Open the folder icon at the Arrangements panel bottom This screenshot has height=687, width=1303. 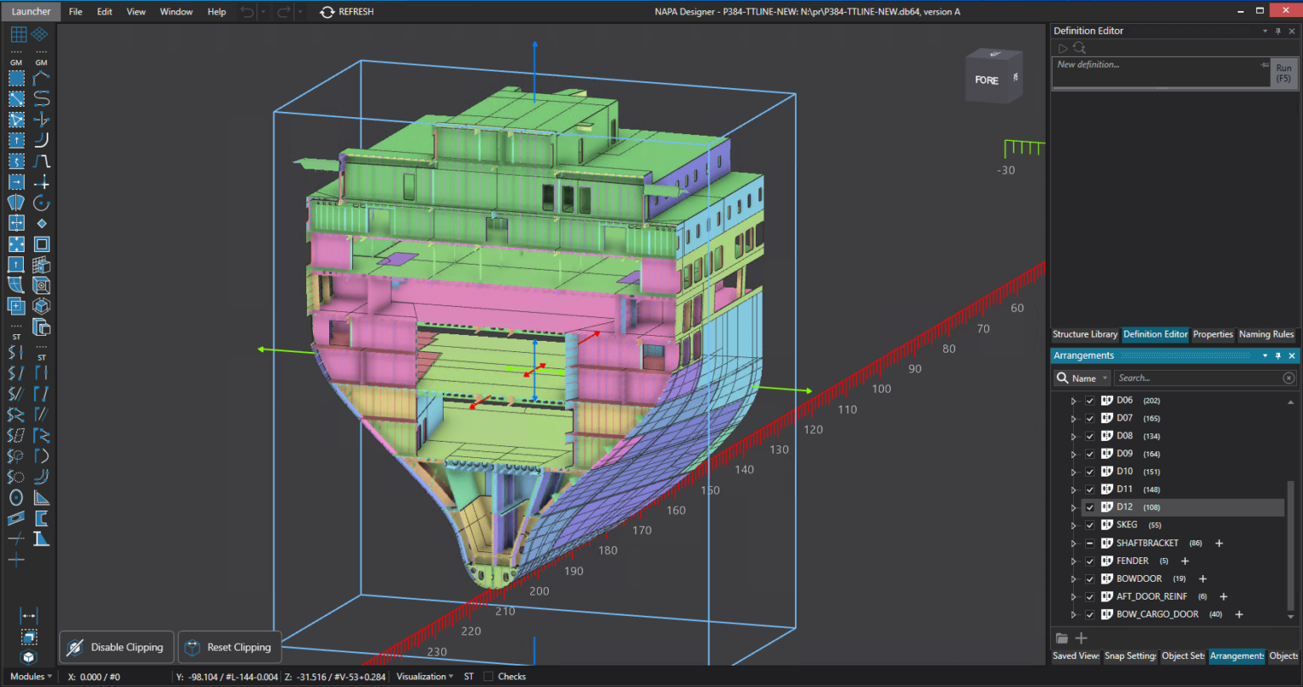click(x=1063, y=638)
